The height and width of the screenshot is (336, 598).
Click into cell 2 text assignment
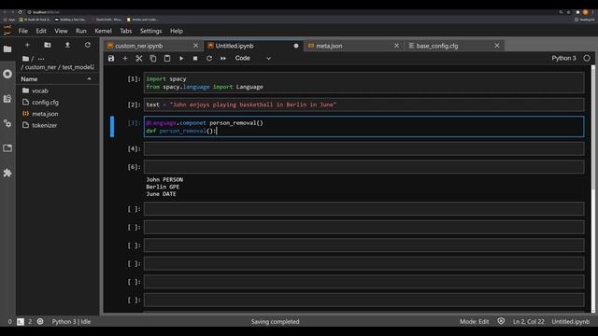point(363,105)
